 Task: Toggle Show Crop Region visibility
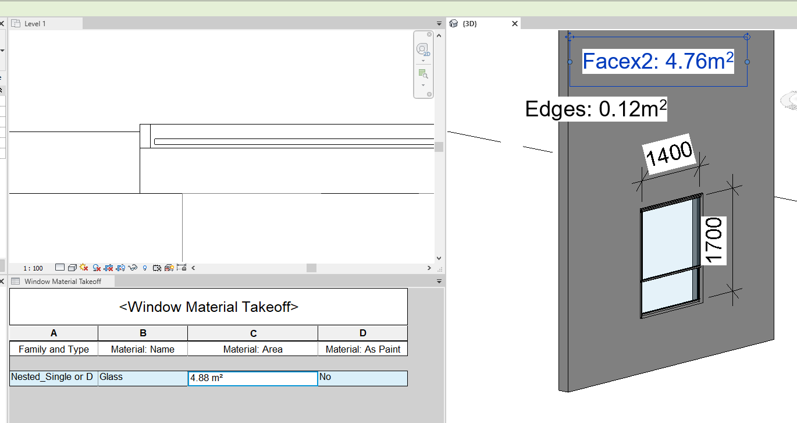point(120,268)
